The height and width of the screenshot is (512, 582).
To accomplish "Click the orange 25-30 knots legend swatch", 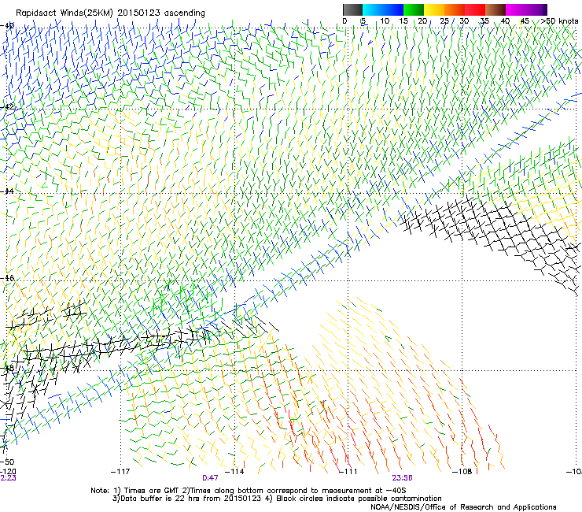I will click(x=455, y=9).
